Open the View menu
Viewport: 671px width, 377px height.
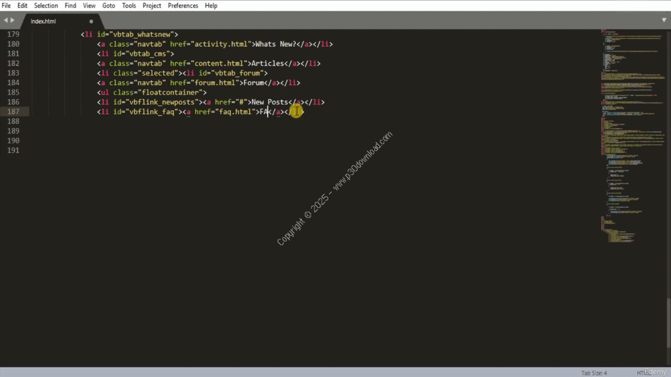pyautogui.click(x=89, y=6)
